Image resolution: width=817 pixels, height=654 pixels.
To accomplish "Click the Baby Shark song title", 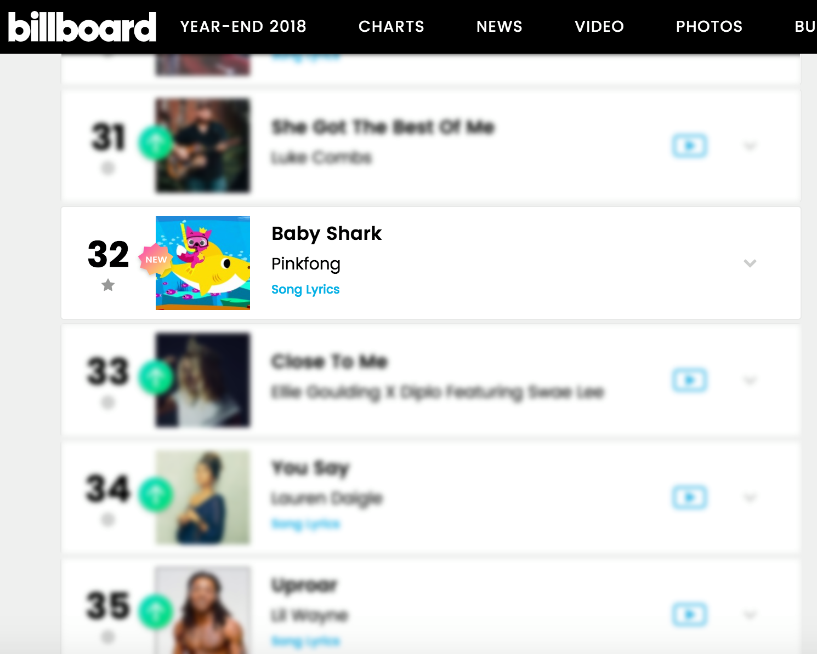I will pyautogui.click(x=327, y=233).
